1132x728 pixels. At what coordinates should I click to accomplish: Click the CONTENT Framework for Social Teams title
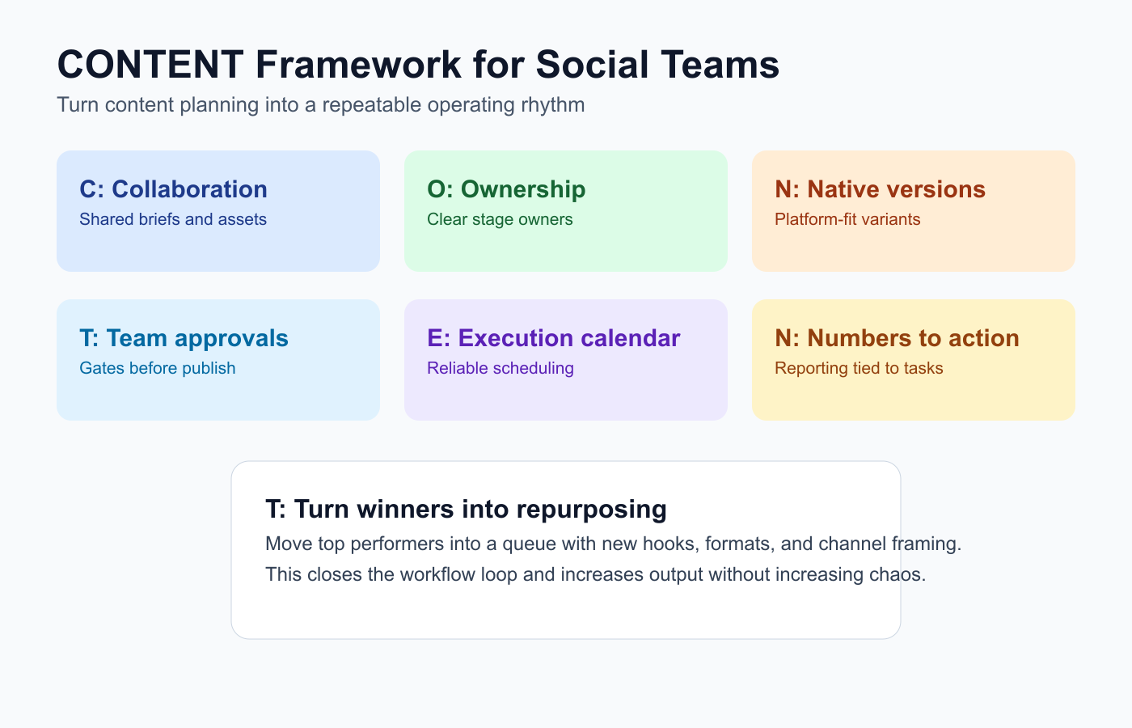tap(418, 65)
